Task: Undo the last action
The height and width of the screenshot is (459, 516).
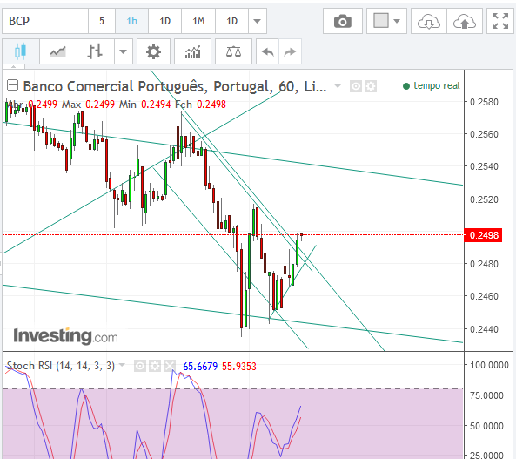Action: coord(267,51)
